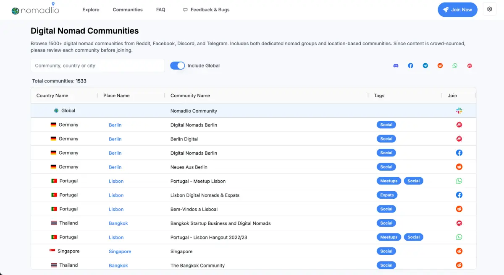The image size is (504, 275).
Task: Filter communities by Discord icon
Action: click(396, 66)
